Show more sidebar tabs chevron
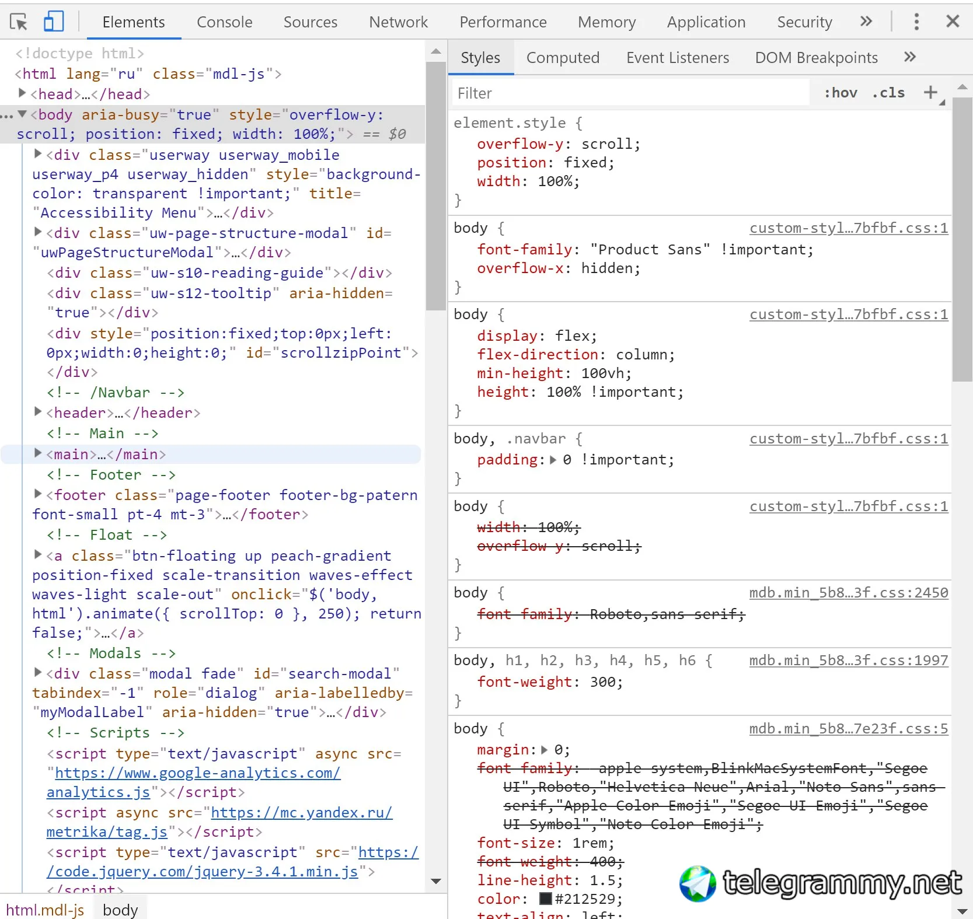The image size is (973, 919). pyautogui.click(x=909, y=57)
